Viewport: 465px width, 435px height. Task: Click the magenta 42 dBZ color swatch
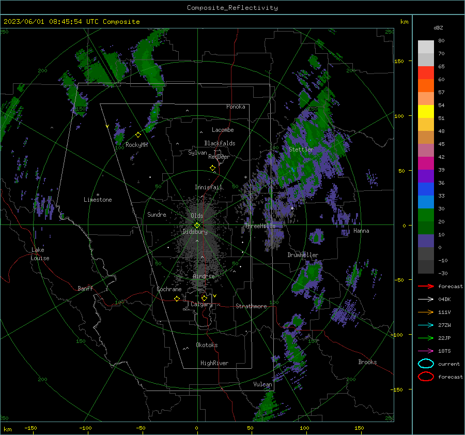coord(426,163)
